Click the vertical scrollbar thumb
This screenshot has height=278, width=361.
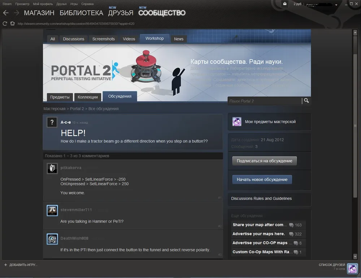tap(355, 125)
